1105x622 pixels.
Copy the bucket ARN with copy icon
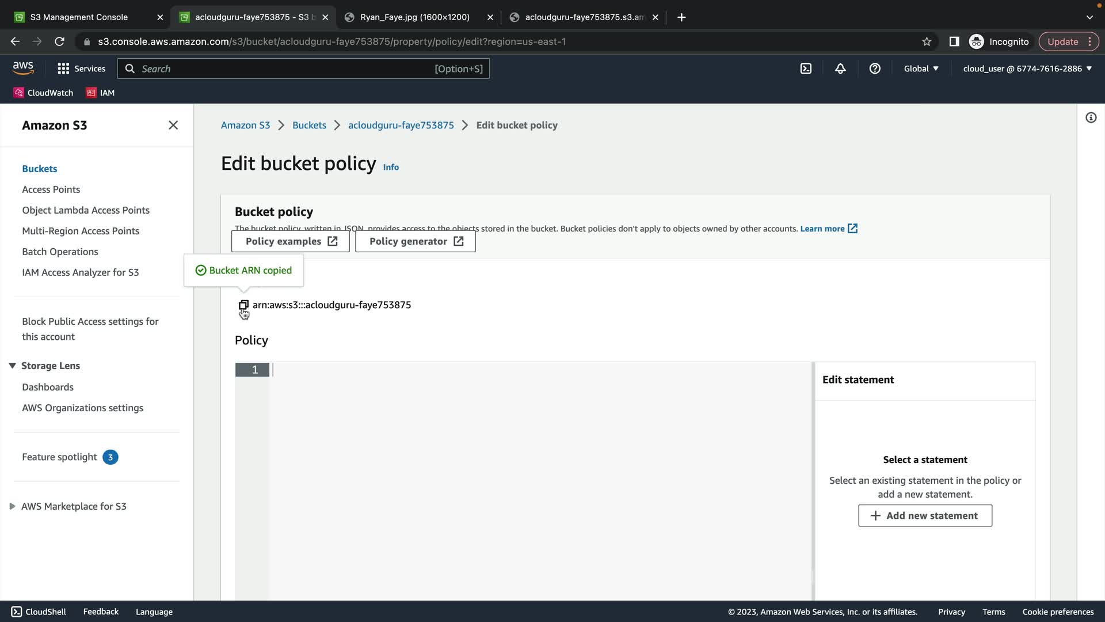(x=243, y=305)
